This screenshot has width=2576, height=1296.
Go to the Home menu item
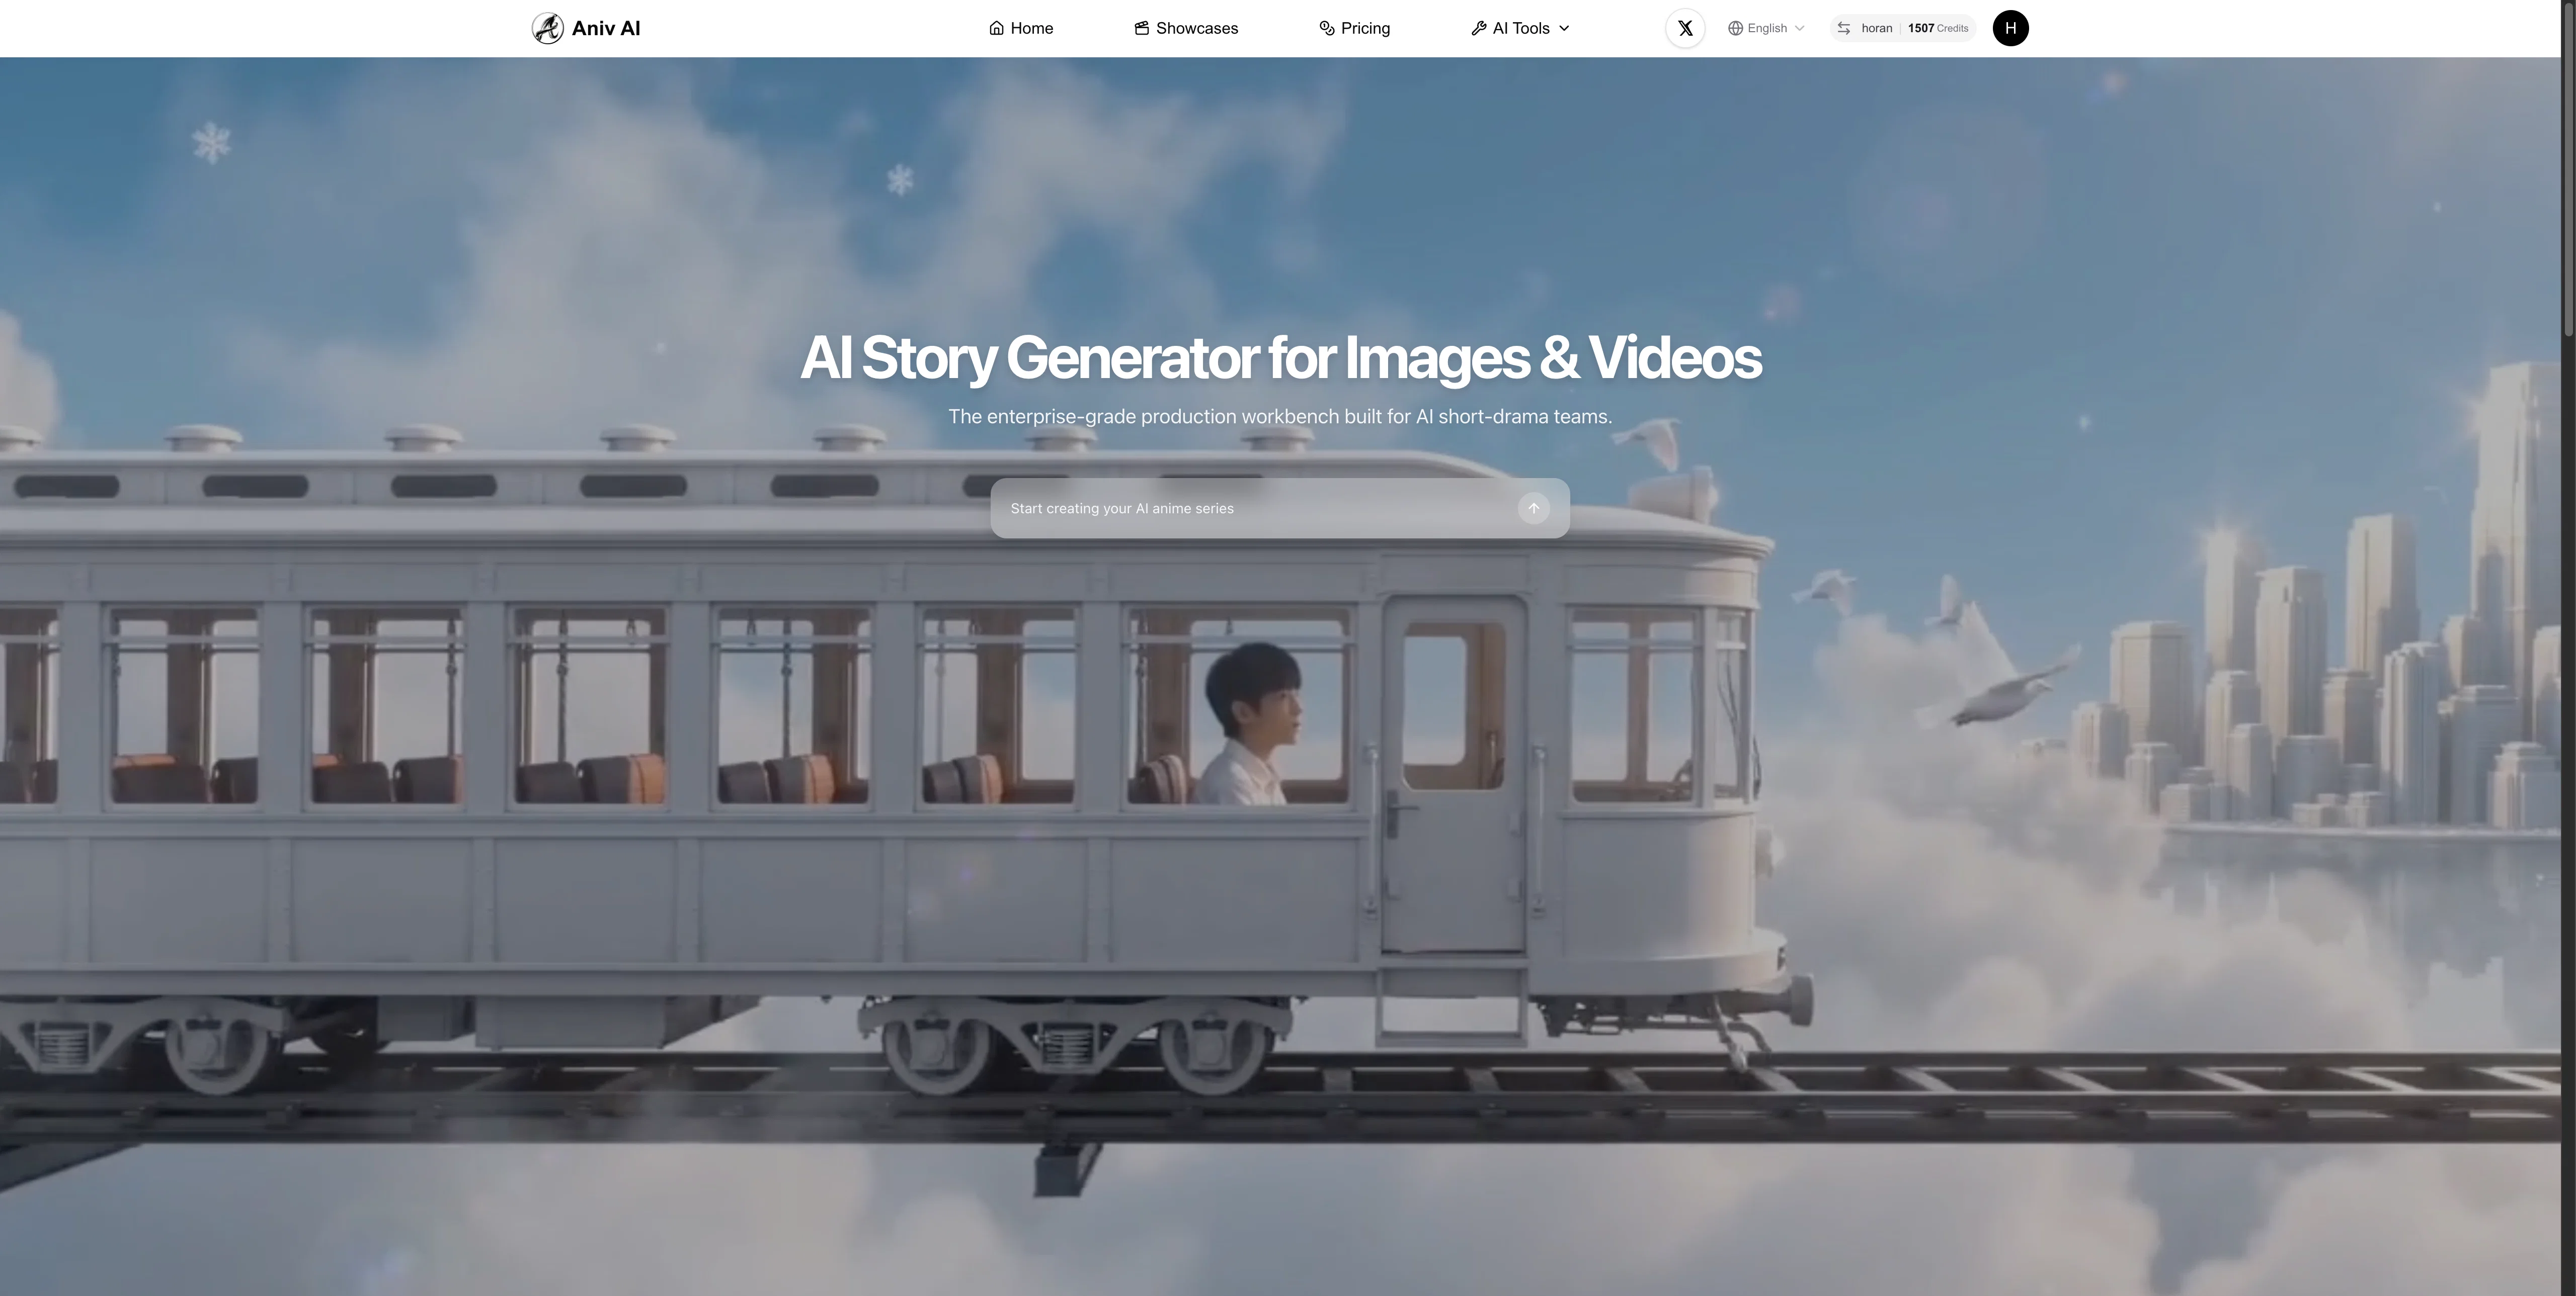pos(1021,28)
